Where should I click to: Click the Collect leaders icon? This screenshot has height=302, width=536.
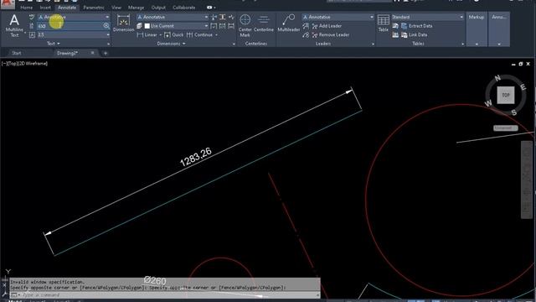click(306, 35)
